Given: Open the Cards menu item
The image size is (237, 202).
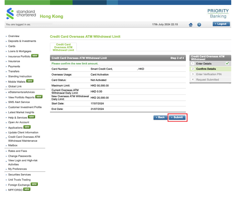Looking at the screenshot, I should point(12,46).
